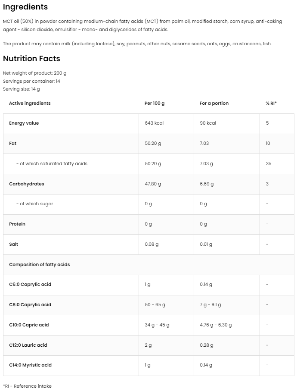Select the Fat row label
The image size is (297, 392).
(x=13, y=143)
